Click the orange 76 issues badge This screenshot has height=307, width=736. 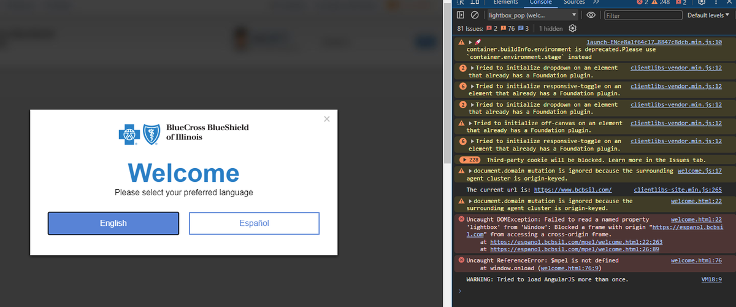tap(508, 28)
